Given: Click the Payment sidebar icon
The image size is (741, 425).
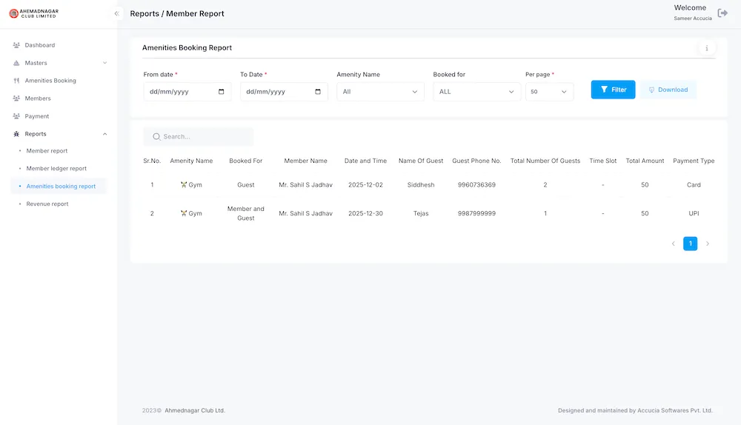Looking at the screenshot, I should click(x=16, y=116).
